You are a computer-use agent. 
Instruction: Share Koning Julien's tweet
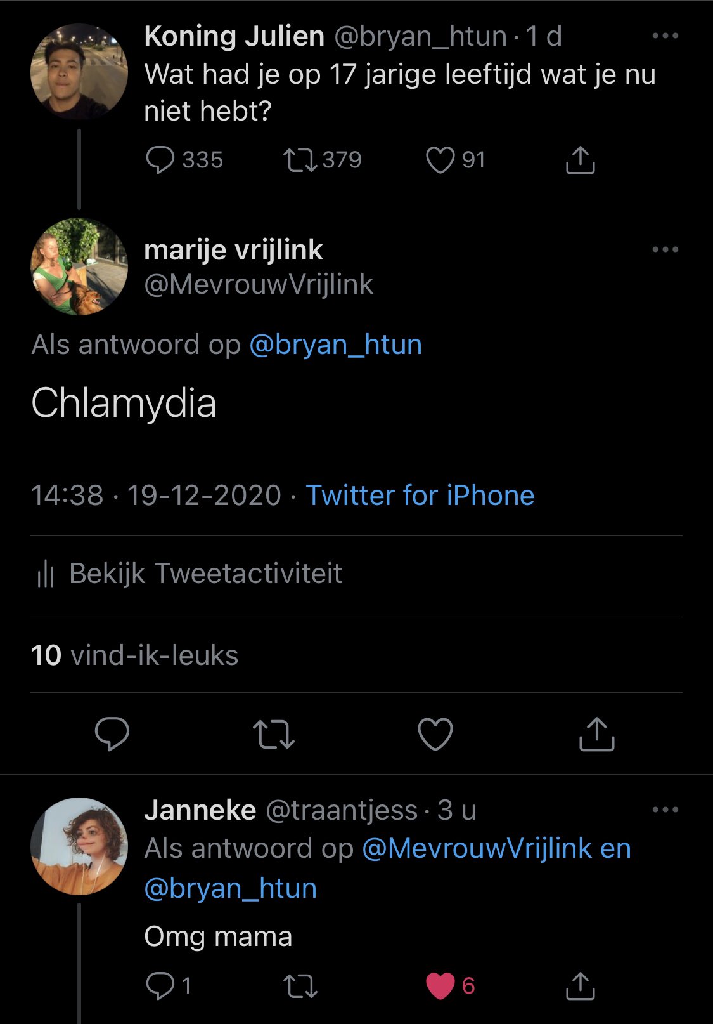580,161
